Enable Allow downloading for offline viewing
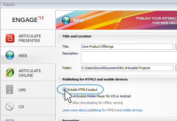Screen dimensions: 177x121 (69, 103)
